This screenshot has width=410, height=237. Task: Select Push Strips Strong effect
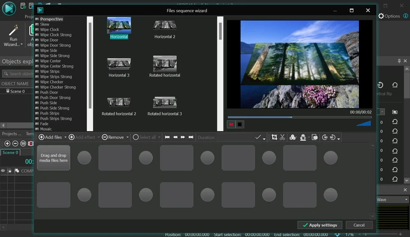point(56,118)
